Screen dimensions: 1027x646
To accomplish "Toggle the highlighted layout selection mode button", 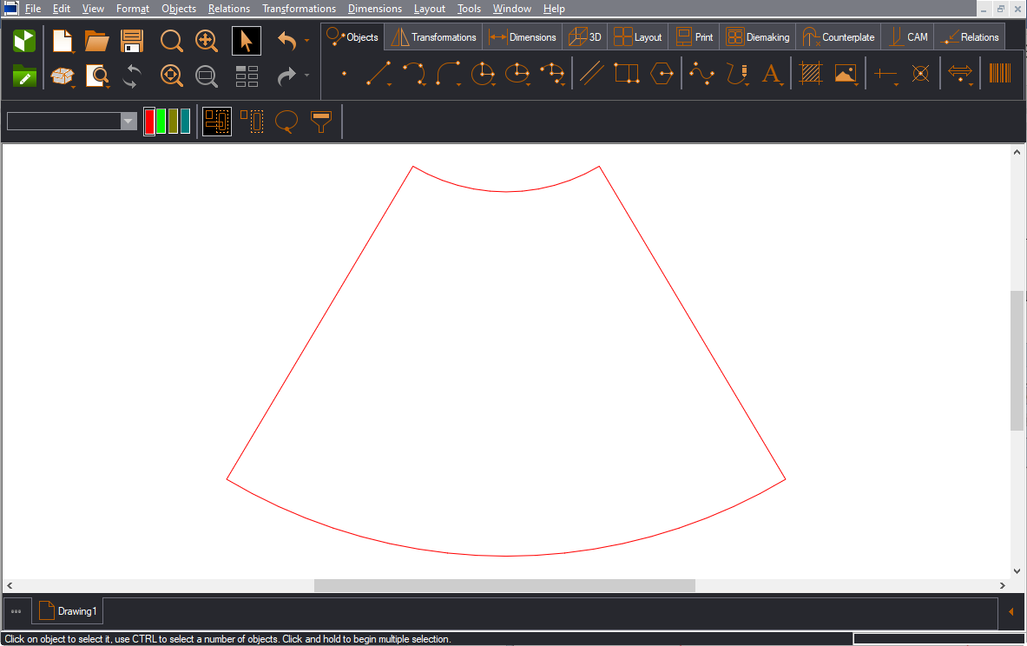I will (217, 122).
